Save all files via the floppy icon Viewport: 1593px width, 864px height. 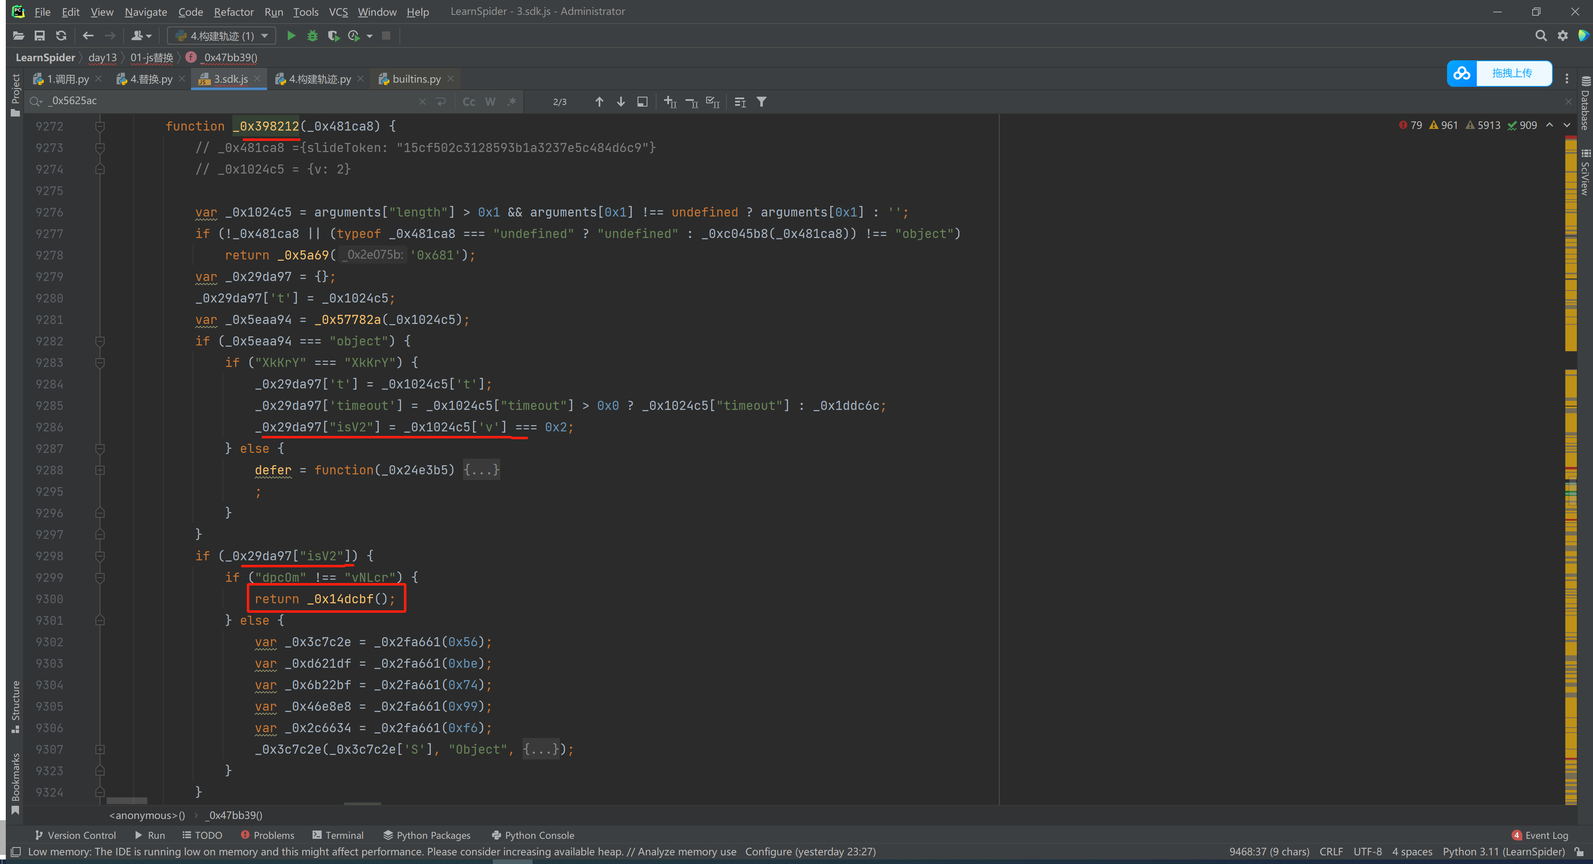pyautogui.click(x=40, y=36)
